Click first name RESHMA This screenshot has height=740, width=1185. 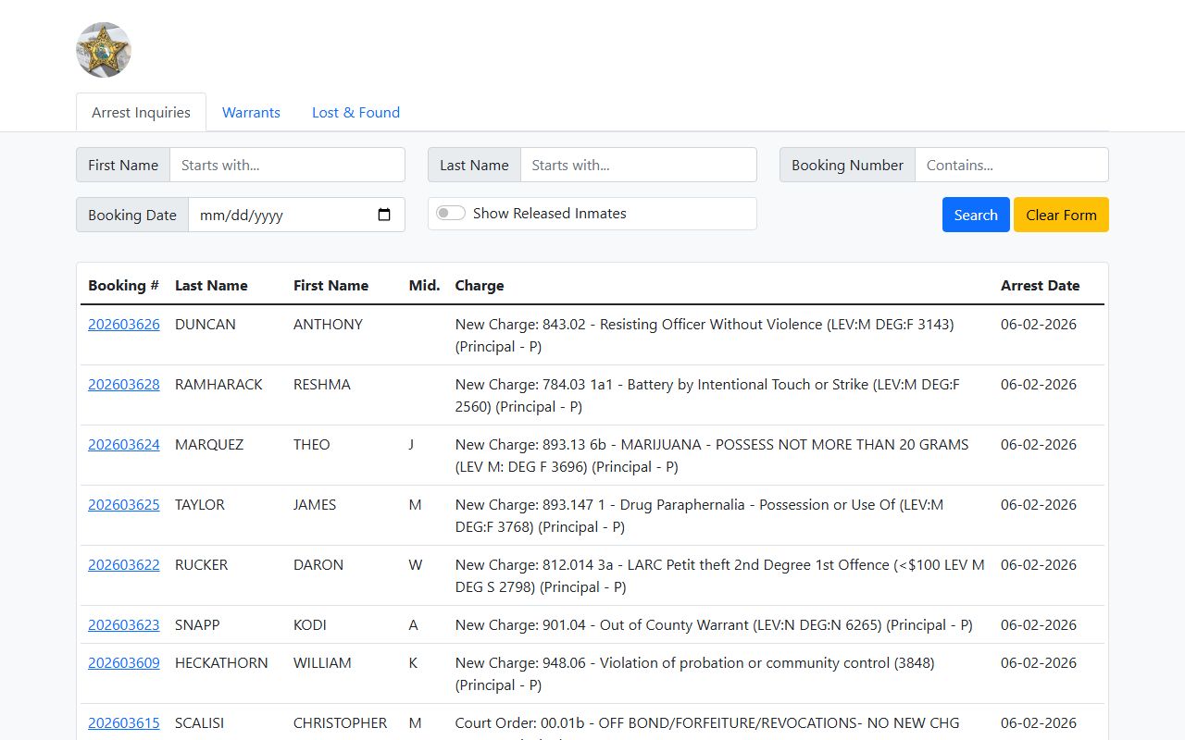tap(322, 384)
